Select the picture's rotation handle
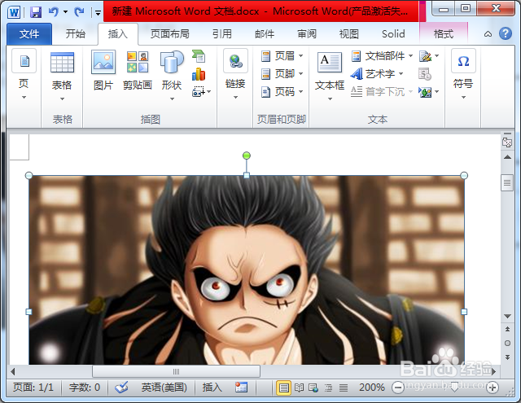521x403 pixels. pyautogui.click(x=246, y=156)
